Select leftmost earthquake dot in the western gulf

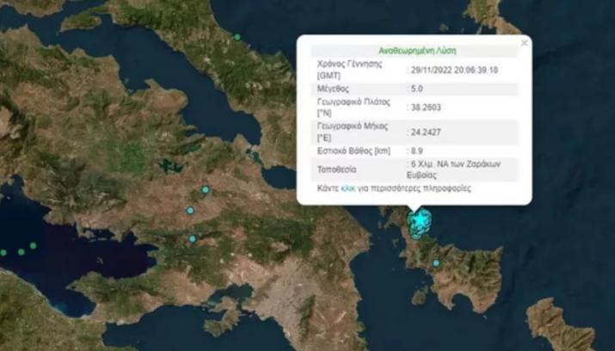tap(3, 253)
